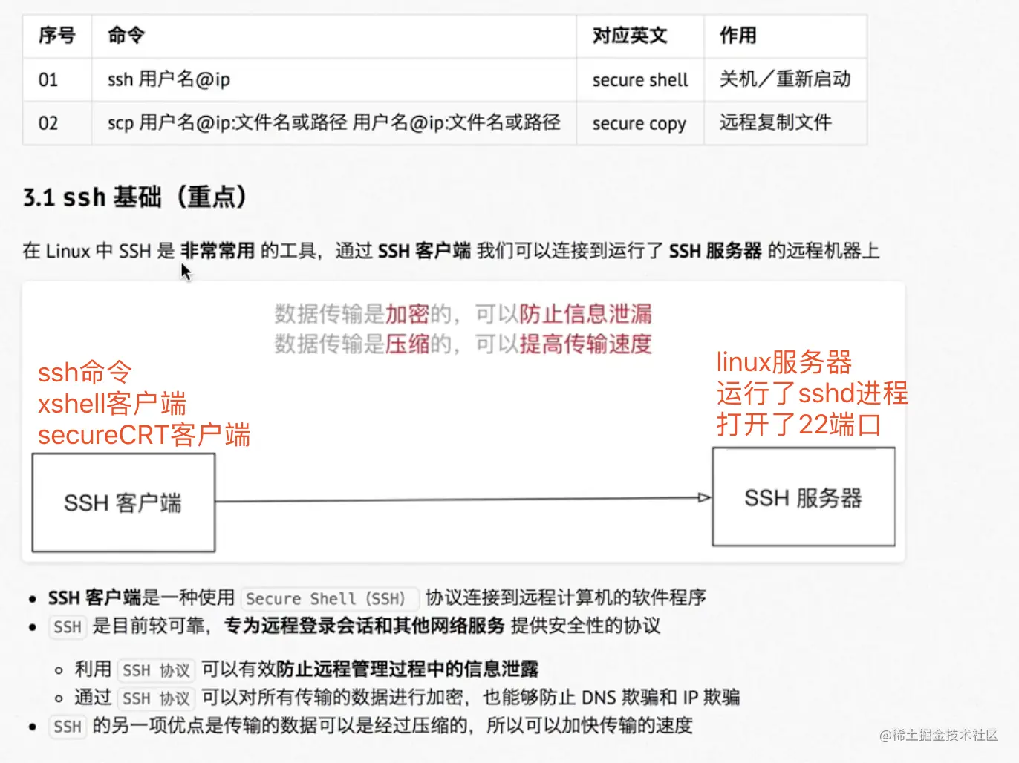
Task: Click 'SSH 协议' code tag after '通过'
Action: point(156,698)
